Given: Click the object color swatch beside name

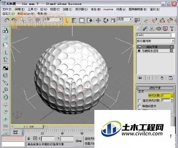Looking at the screenshot, I should click(x=173, y=35).
